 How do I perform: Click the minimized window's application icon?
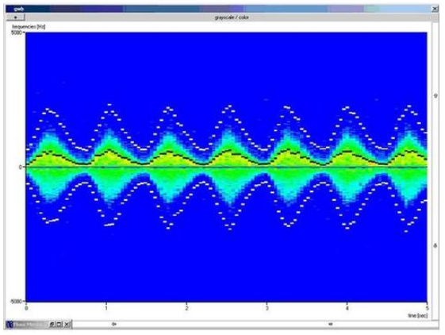[x=10, y=324]
